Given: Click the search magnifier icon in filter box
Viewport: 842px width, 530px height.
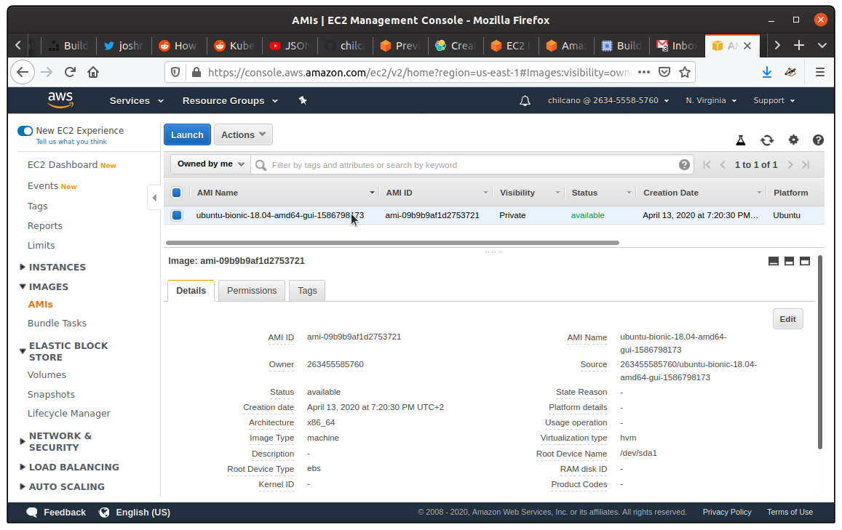Looking at the screenshot, I should (x=261, y=165).
